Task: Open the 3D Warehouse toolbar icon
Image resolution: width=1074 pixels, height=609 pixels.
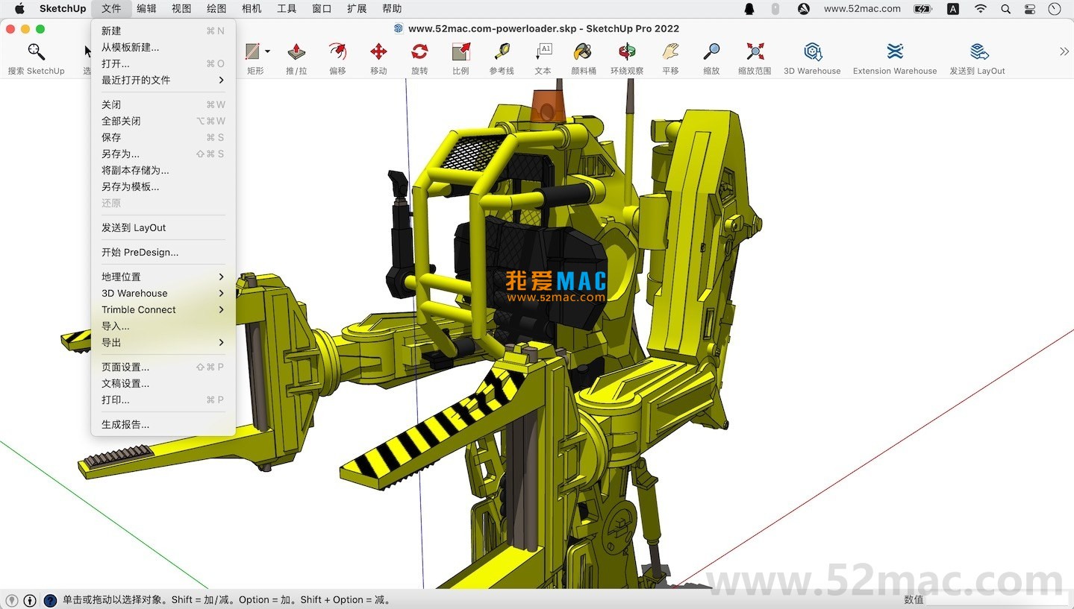Action: click(x=812, y=51)
